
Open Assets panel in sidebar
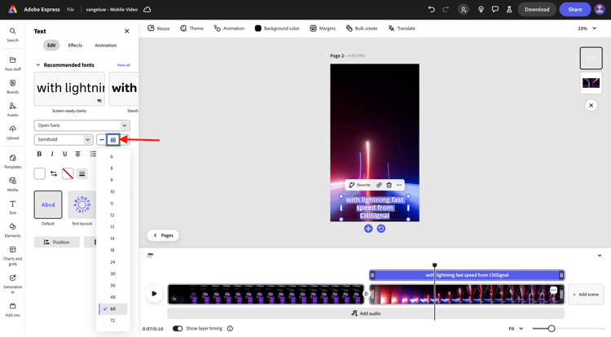click(x=12, y=109)
